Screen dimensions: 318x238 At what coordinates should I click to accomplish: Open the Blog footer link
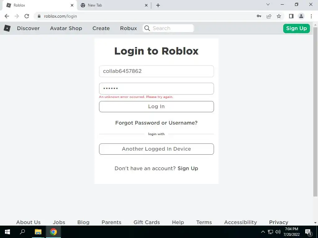pyautogui.click(x=83, y=222)
